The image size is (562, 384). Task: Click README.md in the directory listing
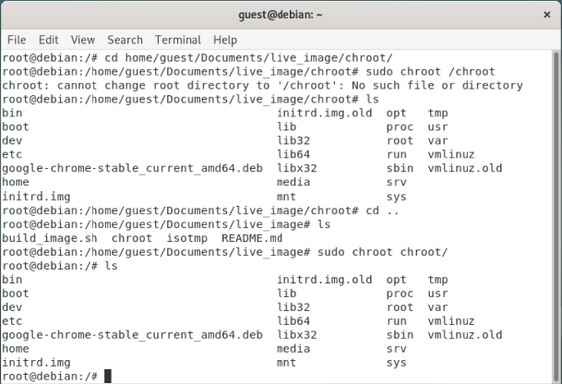click(253, 237)
